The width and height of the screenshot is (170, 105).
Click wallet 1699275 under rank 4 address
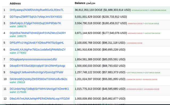point(18,36)
